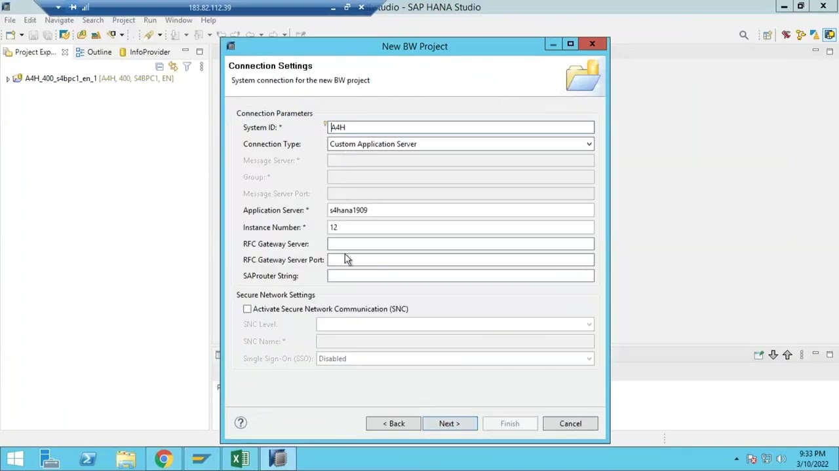
Task: Open the Edit menu
Action: [x=30, y=20]
